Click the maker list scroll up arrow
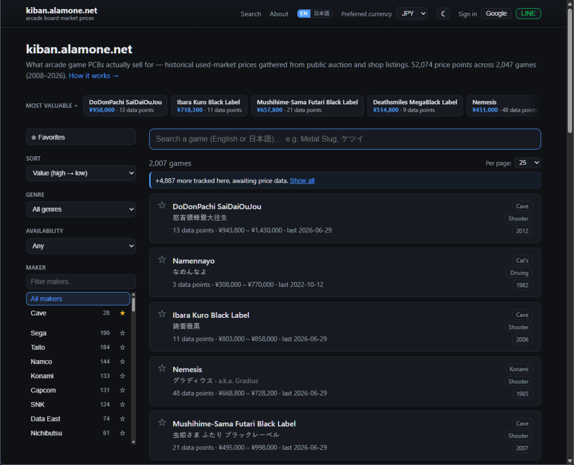Viewport: 574px width, 465px height. coord(133,294)
